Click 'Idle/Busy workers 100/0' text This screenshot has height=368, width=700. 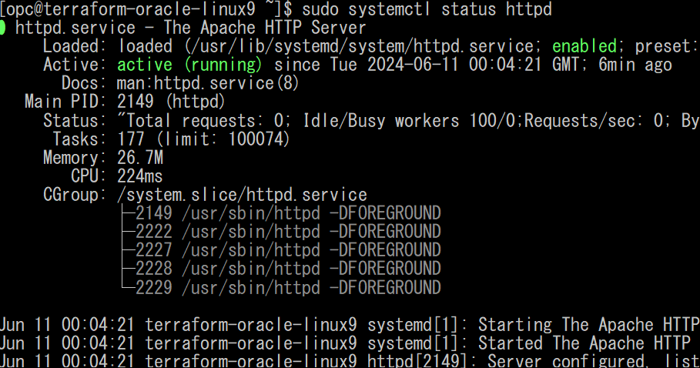tap(410, 121)
